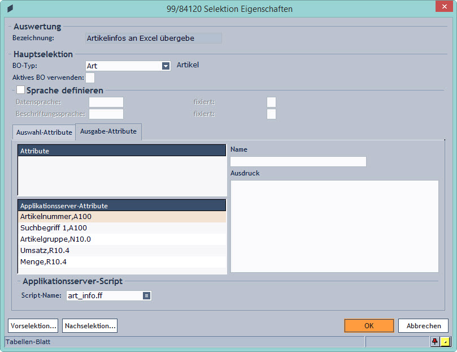Click the Attribute list header
This screenshot has height=352, width=457.
[122, 151]
